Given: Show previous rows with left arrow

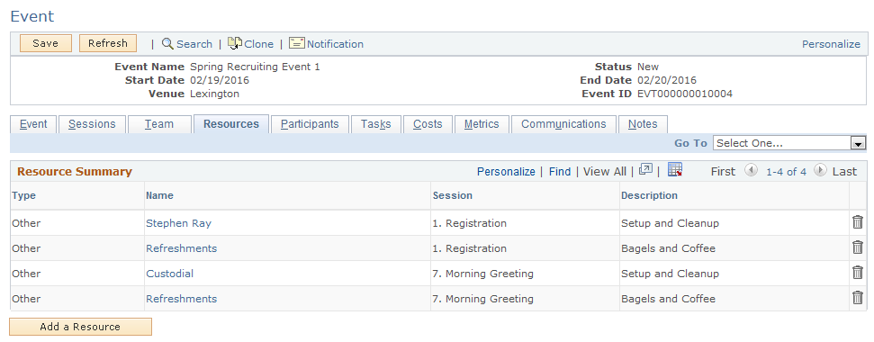Looking at the screenshot, I should (x=751, y=170).
